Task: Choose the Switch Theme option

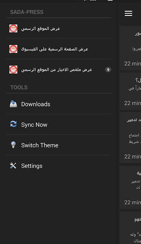Action: (x=59, y=145)
